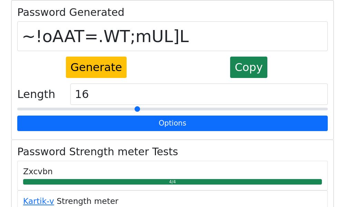
Task: Click the Length label
Action: pyautogui.click(x=36, y=94)
